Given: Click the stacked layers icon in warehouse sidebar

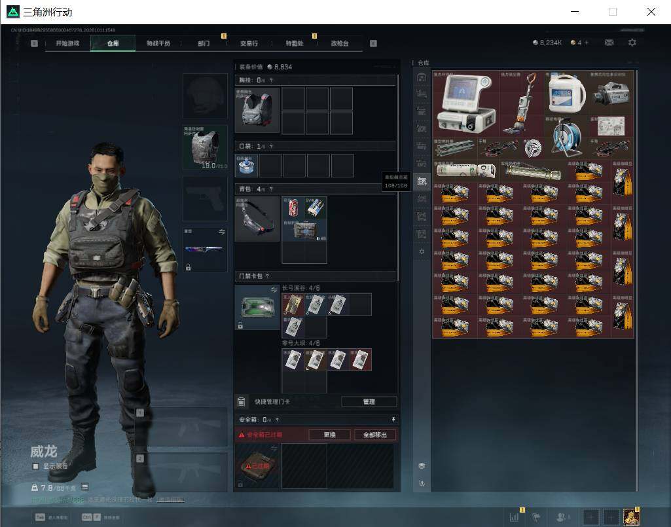Looking at the screenshot, I should pos(422,465).
